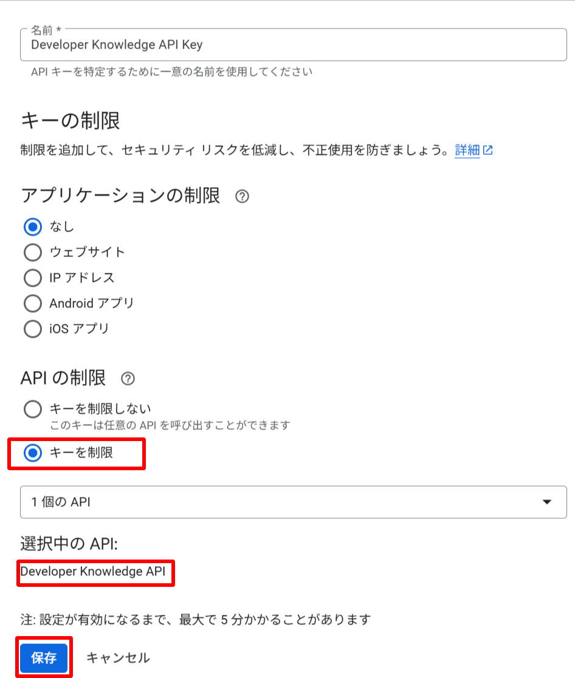Select the なし application restriction

pos(32,227)
